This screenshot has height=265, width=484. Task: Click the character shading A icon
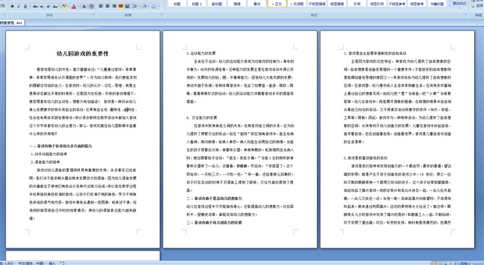84,6
